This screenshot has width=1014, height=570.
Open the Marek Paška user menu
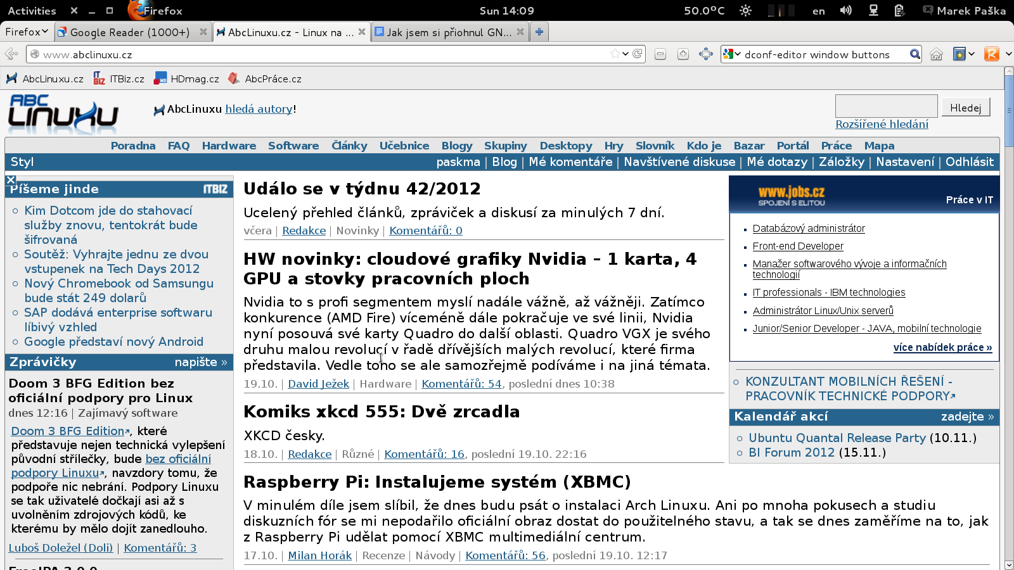pos(965,11)
